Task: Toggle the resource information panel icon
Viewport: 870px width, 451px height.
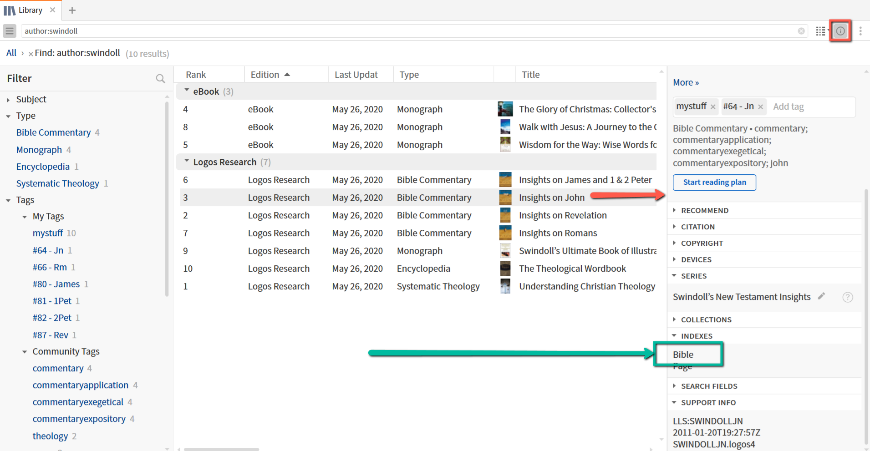Action: (840, 31)
